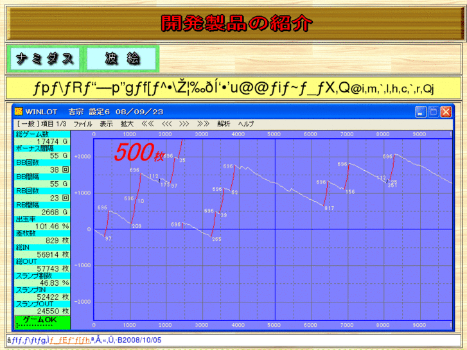
Task: Click the -2000 y-axis label
Action: pos(82,302)
